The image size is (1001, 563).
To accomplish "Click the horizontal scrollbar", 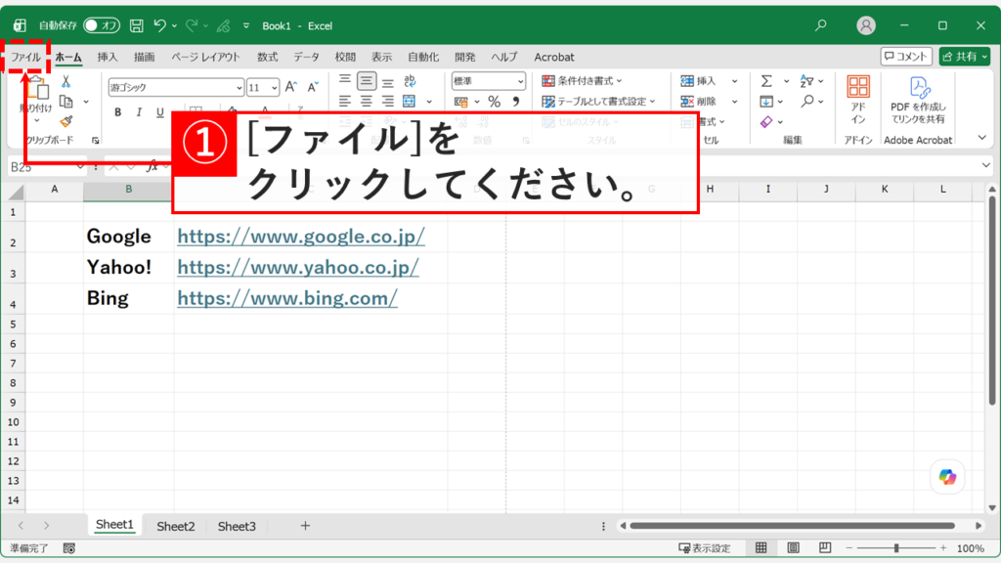I will pos(792,526).
